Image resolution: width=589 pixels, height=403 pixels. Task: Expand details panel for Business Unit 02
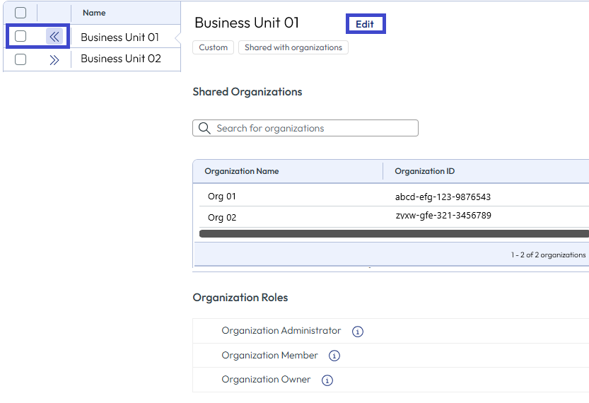point(54,59)
